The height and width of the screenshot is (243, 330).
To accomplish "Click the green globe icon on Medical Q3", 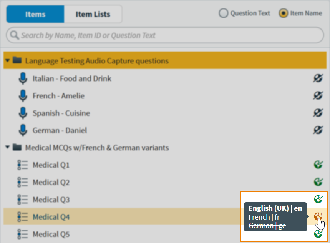I will [318, 199].
